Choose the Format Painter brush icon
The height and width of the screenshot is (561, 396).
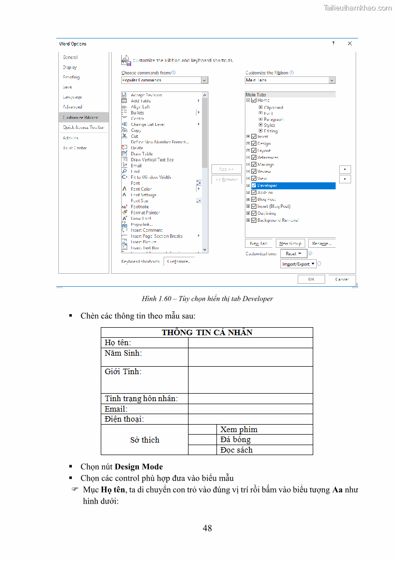tap(124, 212)
